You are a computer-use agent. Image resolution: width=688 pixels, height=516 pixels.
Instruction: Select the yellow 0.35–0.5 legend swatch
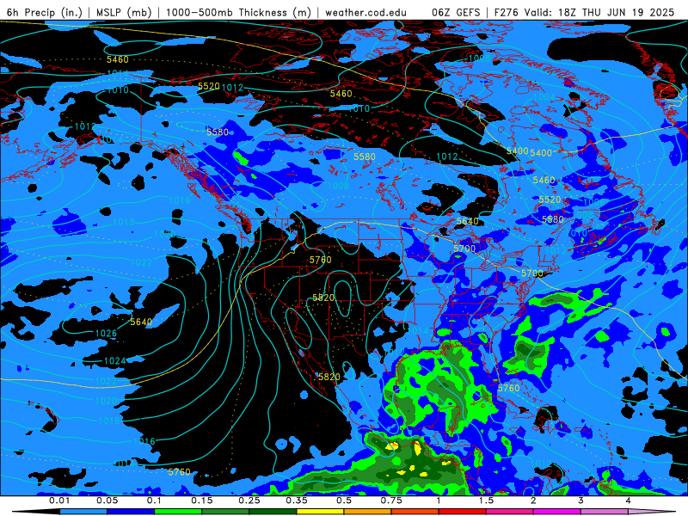[320, 512]
